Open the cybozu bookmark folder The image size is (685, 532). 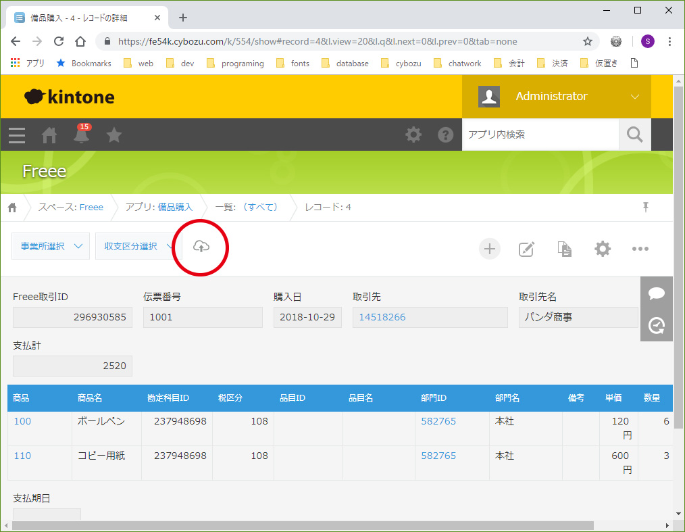click(x=401, y=64)
